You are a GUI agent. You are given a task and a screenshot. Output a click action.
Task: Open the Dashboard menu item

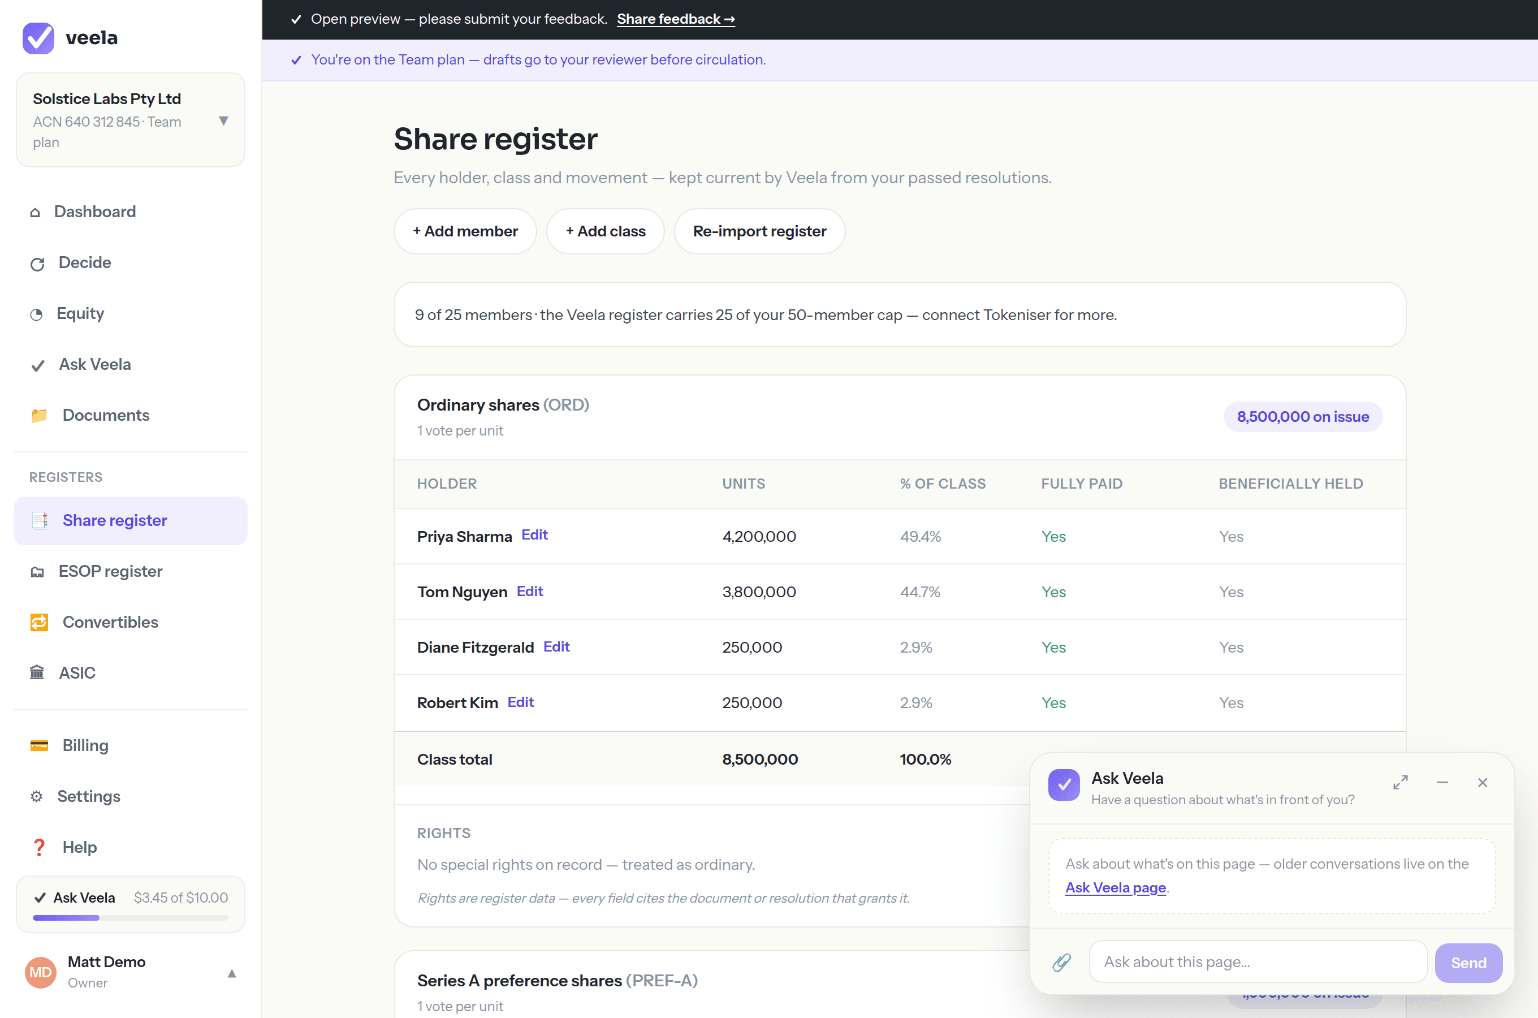click(131, 212)
